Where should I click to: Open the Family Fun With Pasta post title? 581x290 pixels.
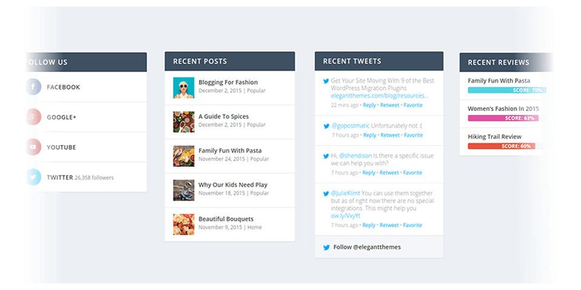[x=230, y=150]
